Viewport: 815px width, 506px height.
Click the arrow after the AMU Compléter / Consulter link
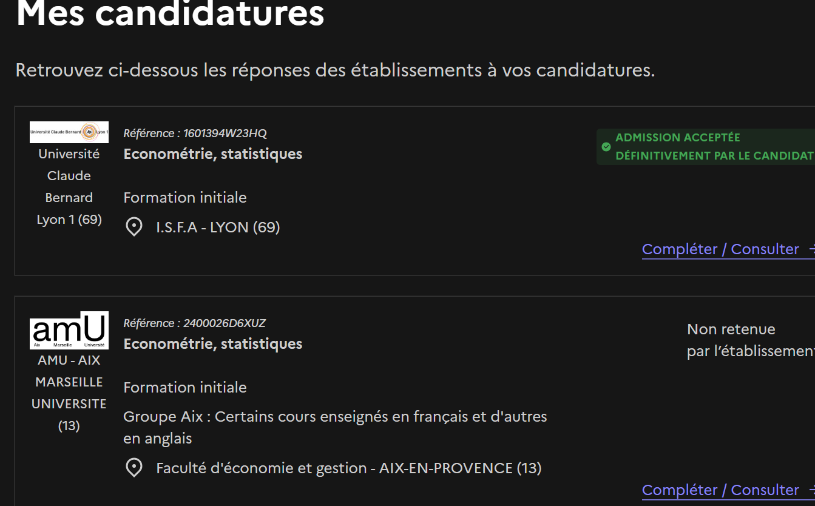[811, 490]
